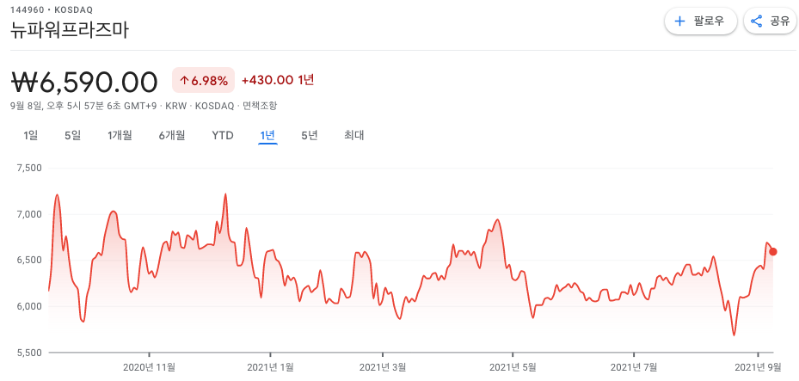Click the 뉴파워프라즈마 stock name
Image resolution: width=799 pixels, height=381 pixels.
point(71,31)
